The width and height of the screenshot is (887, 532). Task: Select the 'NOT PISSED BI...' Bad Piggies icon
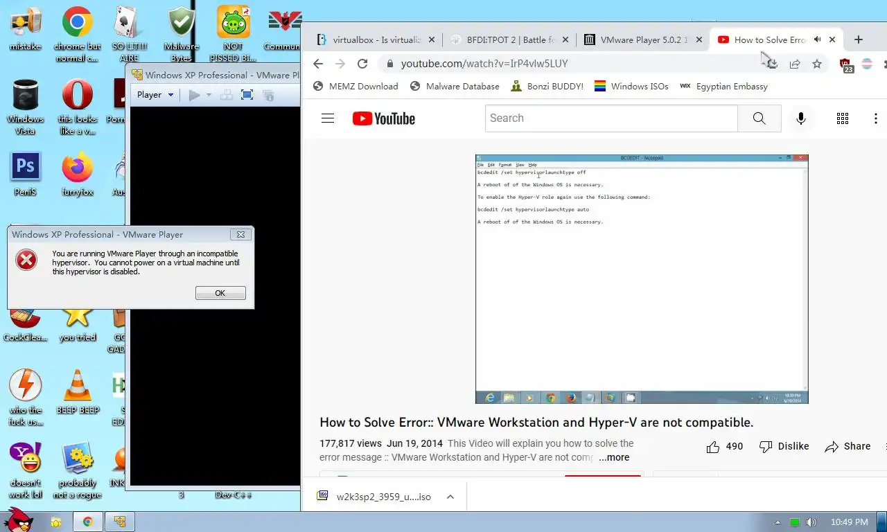234,35
